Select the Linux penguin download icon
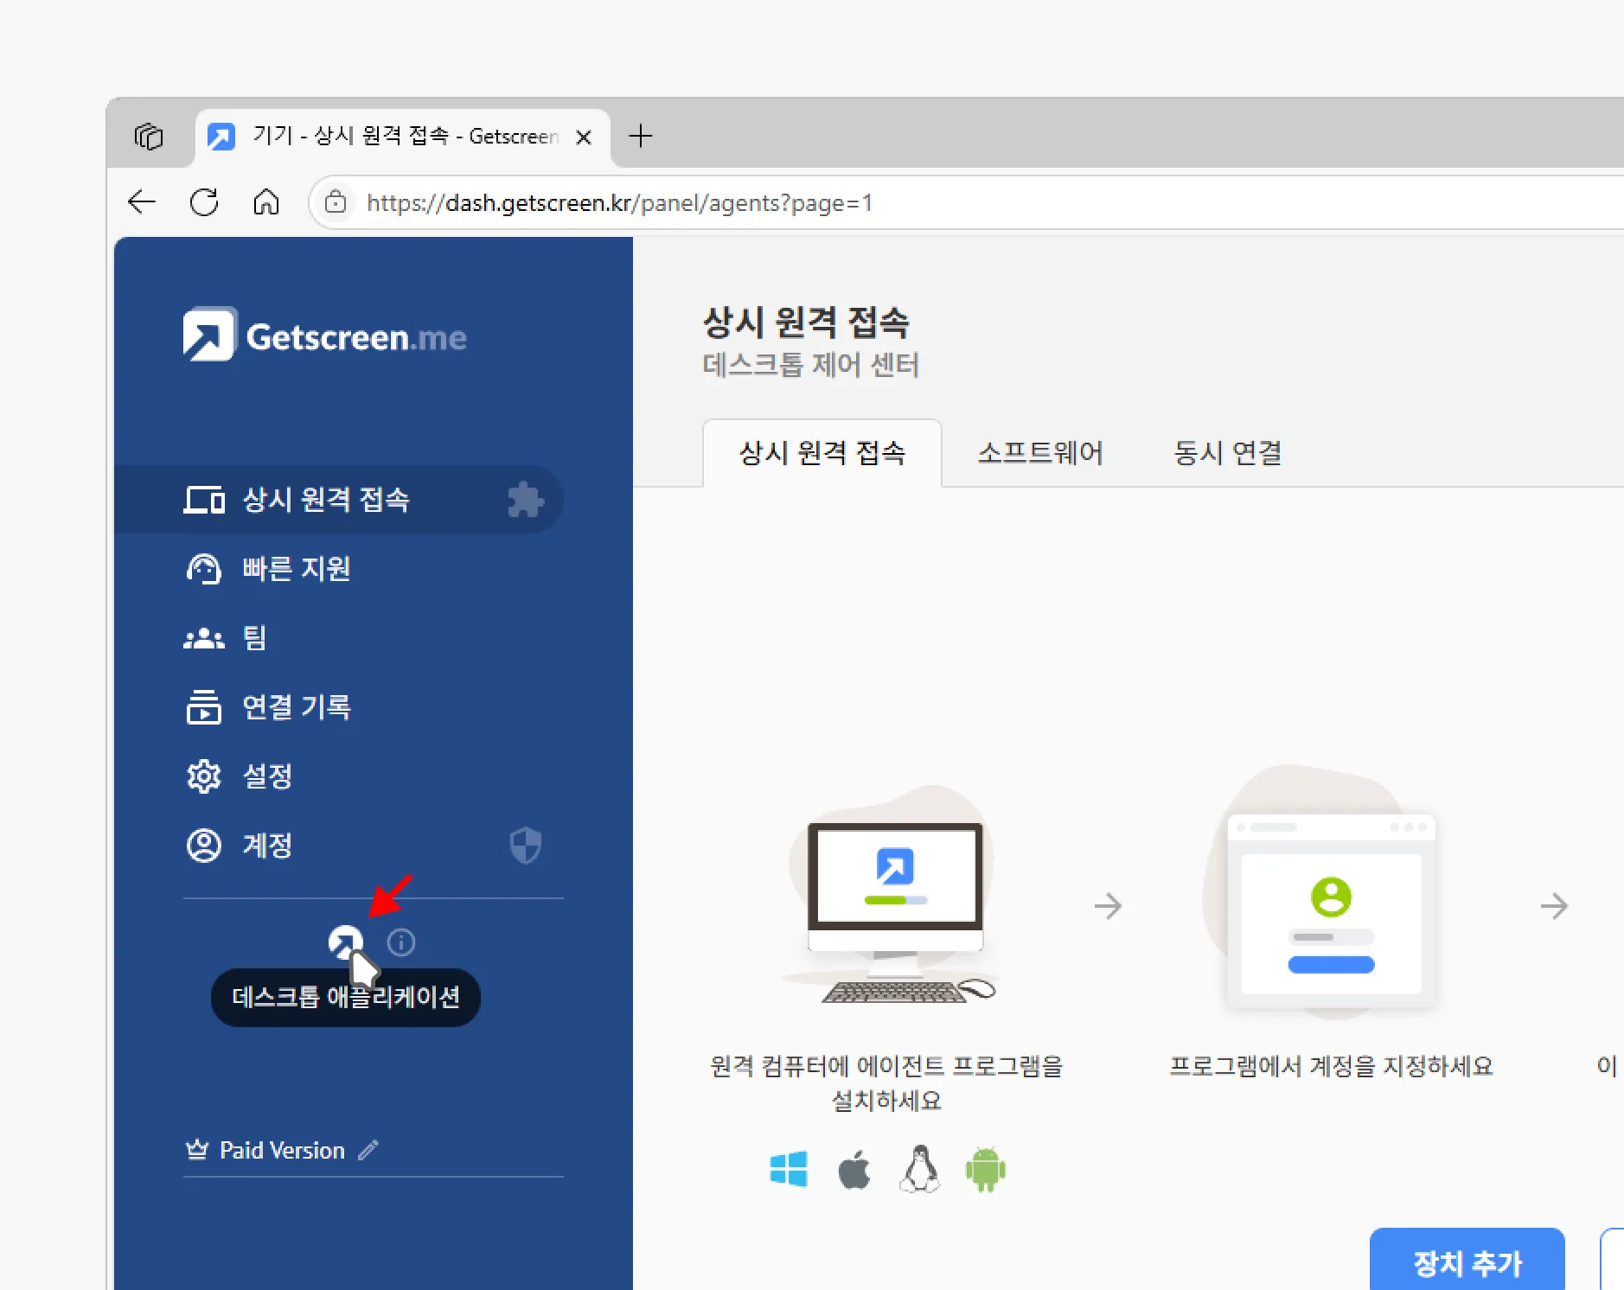This screenshot has width=1624, height=1290. click(920, 1170)
